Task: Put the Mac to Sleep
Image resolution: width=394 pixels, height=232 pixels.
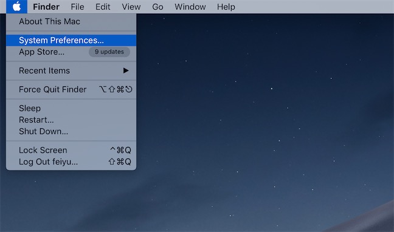Action: pos(71,109)
